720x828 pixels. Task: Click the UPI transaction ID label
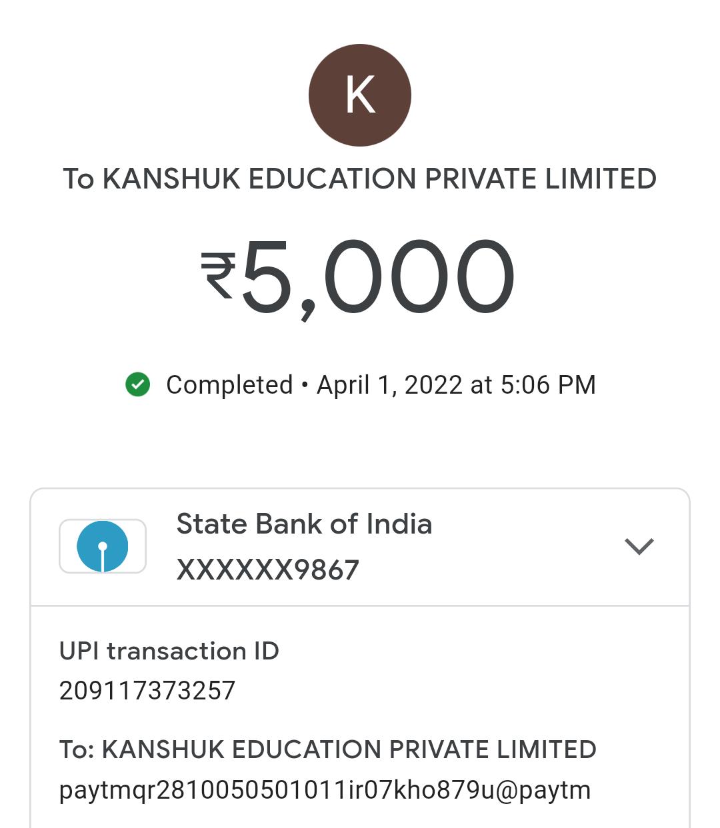[169, 651]
